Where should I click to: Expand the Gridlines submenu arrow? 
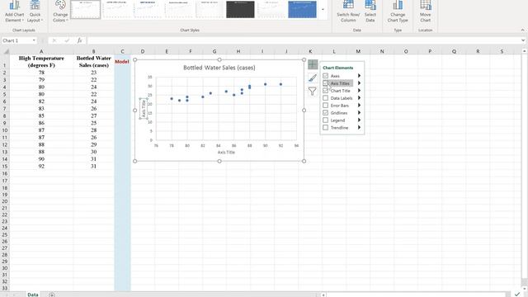click(359, 113)
